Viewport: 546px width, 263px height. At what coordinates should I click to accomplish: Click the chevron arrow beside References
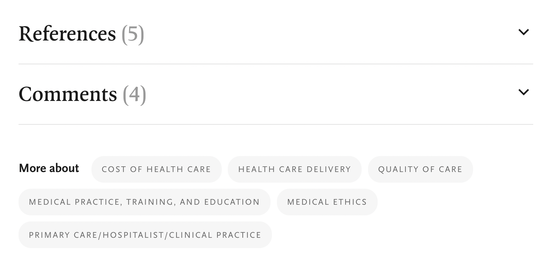pyautogui.click(x=523, y=32)
